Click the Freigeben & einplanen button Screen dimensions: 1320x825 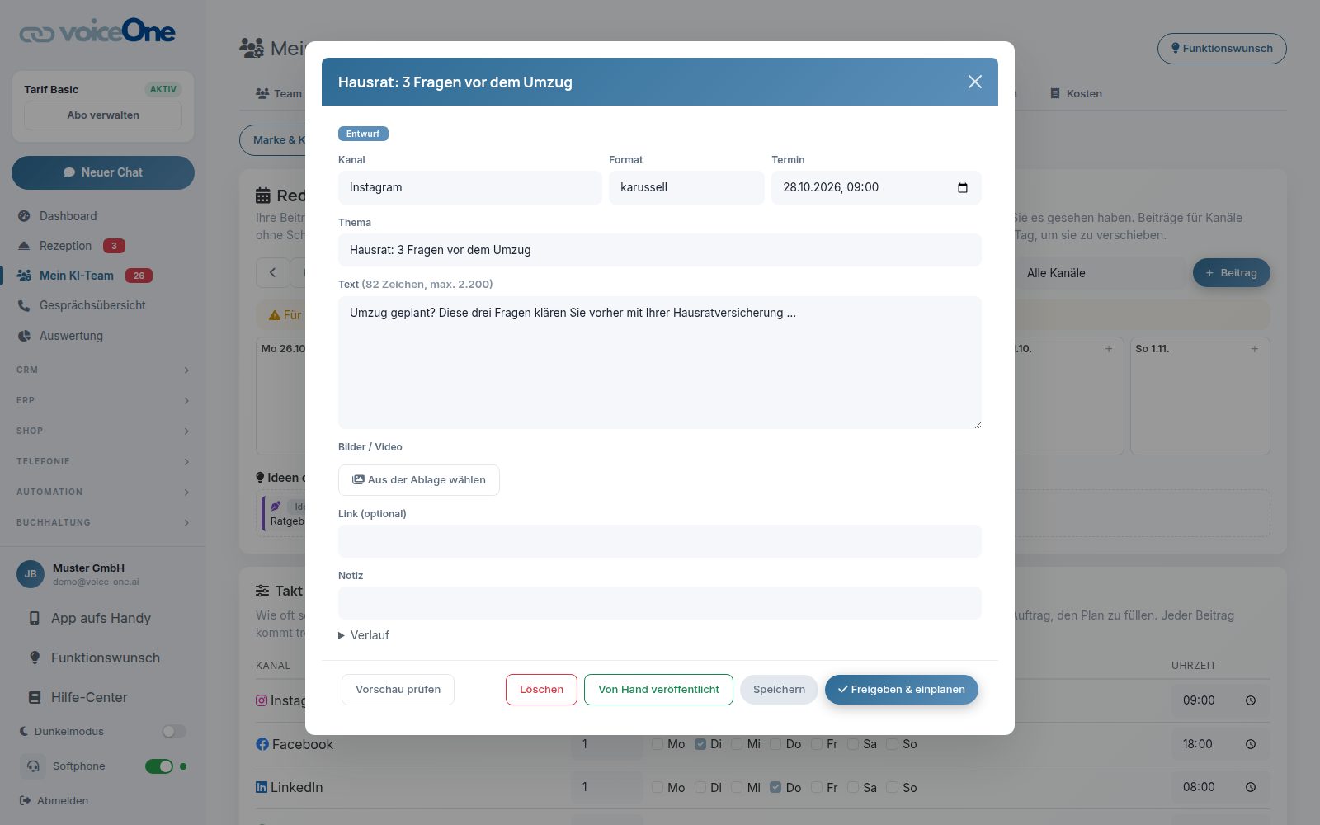[x=902, y=690]
